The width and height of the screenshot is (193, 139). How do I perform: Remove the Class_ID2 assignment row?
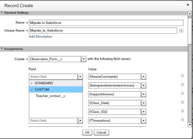[182, 111]
